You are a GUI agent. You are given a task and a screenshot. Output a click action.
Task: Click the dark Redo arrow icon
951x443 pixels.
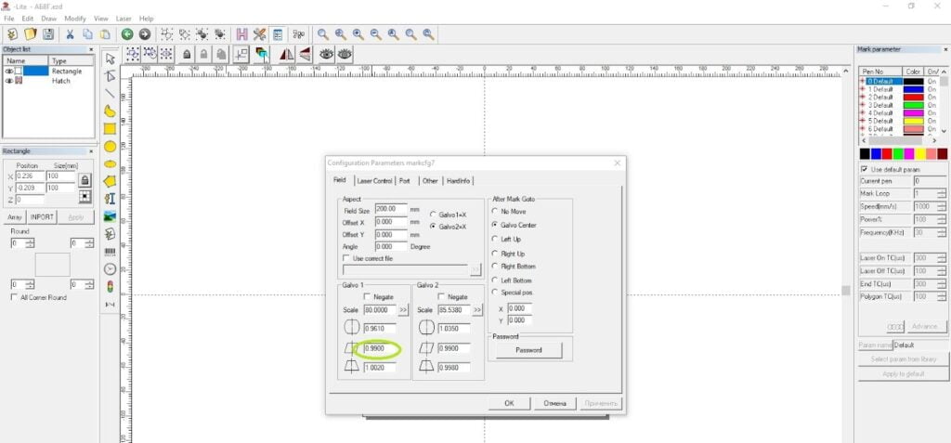click(x=144, y=34)
